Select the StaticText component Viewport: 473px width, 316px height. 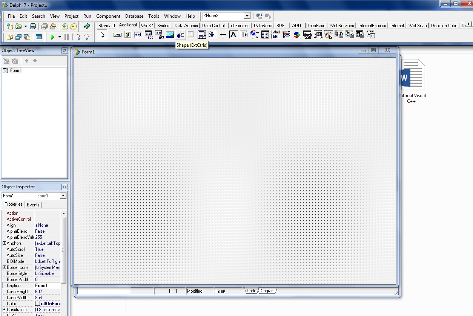pos(233,34)
